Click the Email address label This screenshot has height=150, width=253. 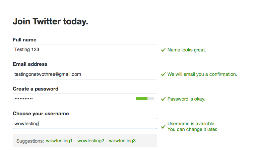click(30, 64)
